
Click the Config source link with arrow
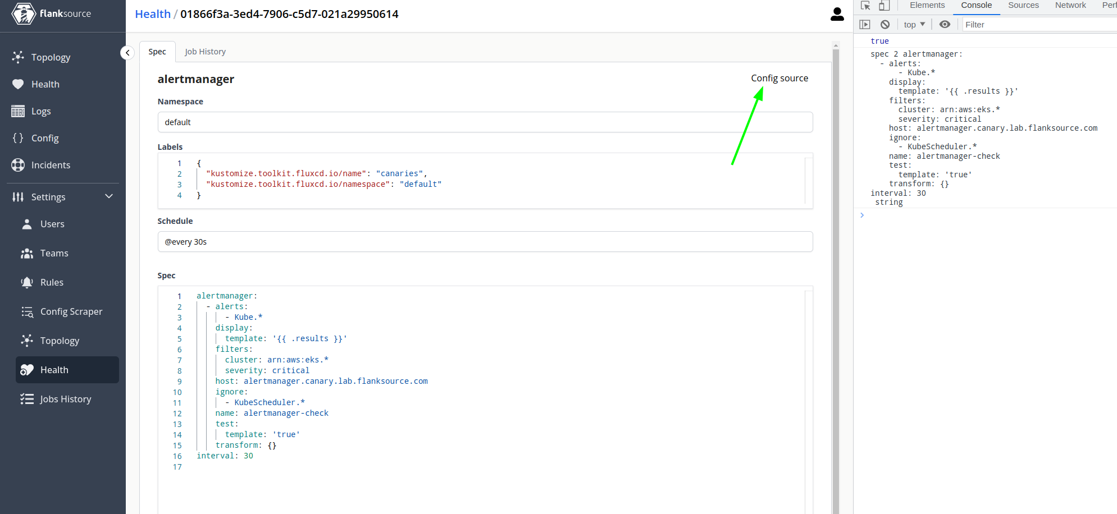[779, 78]
